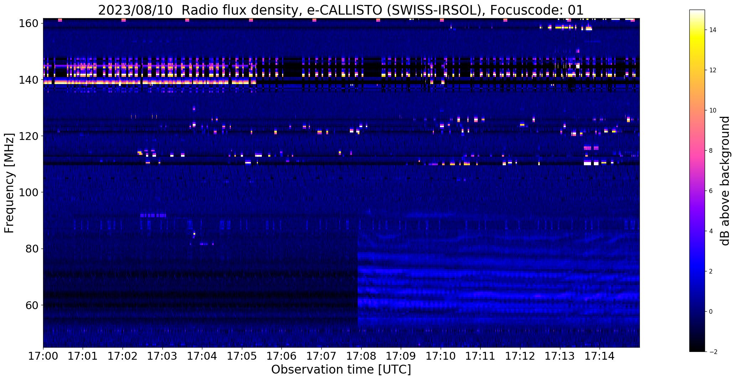The width and height of the screenshot is (736, 380).
Task: Click the 80 frequency tick label
Action: tap(32, 249)
